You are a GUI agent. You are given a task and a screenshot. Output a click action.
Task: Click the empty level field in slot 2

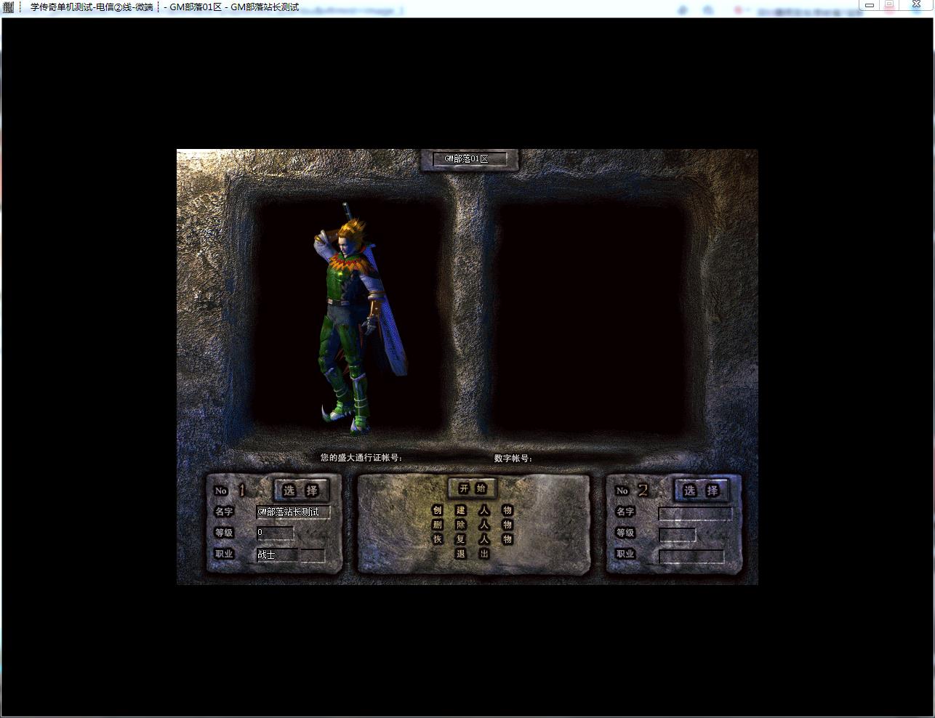click(677, 534)
